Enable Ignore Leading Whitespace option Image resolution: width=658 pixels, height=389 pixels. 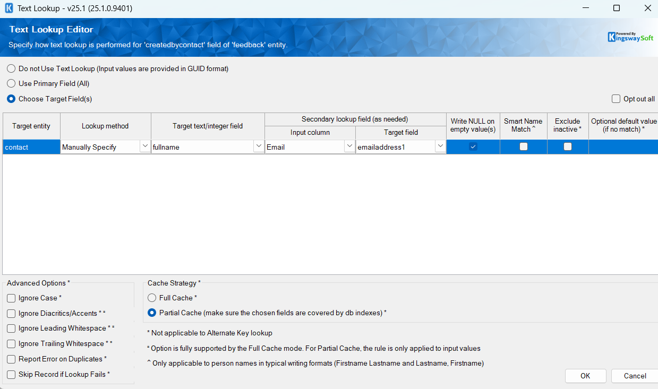[11, 329]
